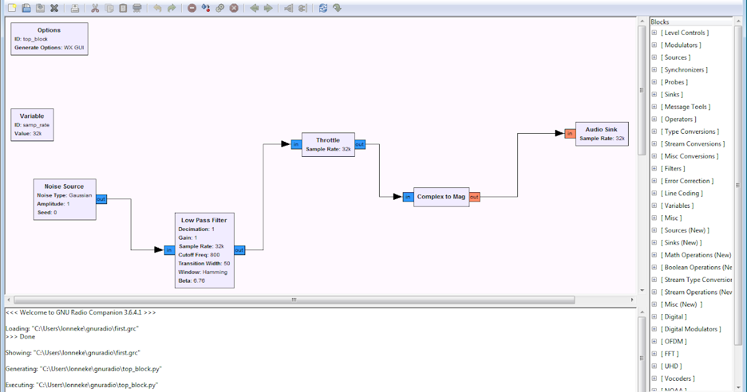This screenshot has height=392, width=747.
Task: Select the Audio Sink block
Action: tap(602, 134)
